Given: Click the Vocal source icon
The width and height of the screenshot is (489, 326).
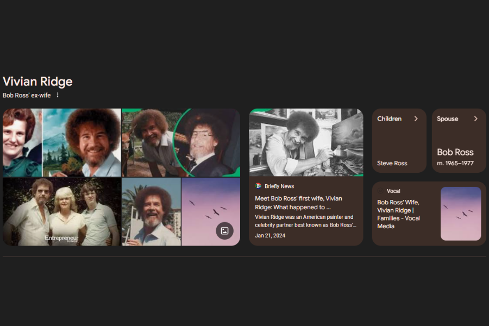Looking at the screenshot, I should coord(380,191).
